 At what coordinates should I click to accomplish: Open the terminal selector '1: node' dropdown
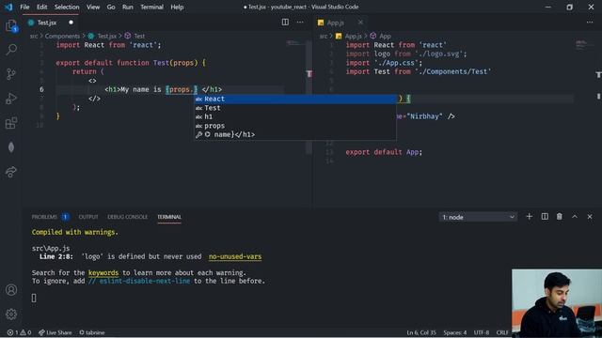tap(478, 217)
